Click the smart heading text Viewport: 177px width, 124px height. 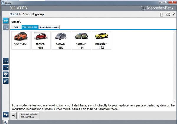(x=16, y=22)
